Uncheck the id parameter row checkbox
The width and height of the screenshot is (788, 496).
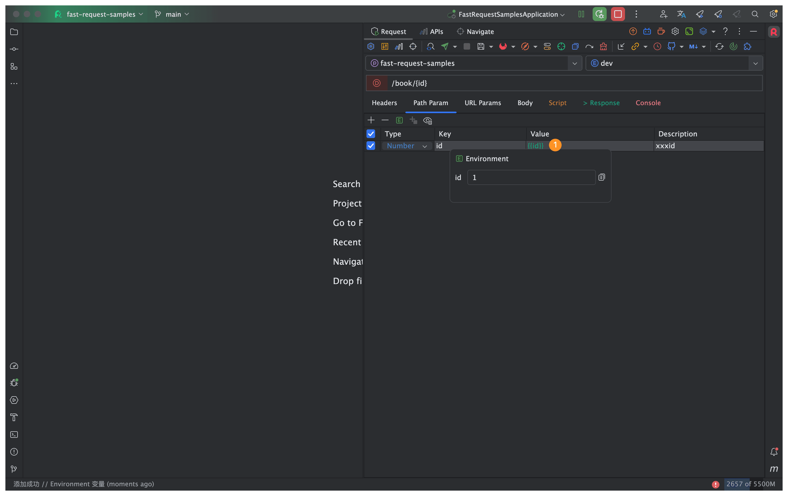pos(371,146)
